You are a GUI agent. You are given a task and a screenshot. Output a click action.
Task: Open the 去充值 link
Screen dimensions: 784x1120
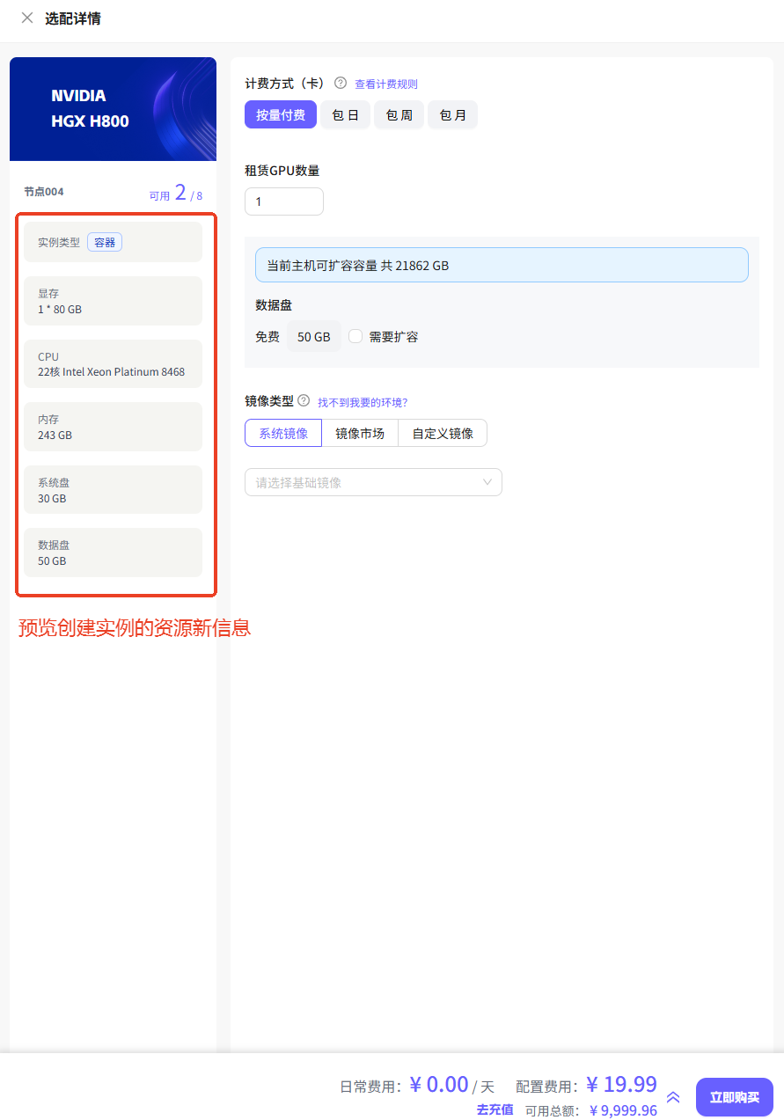tap(495, 1109)
